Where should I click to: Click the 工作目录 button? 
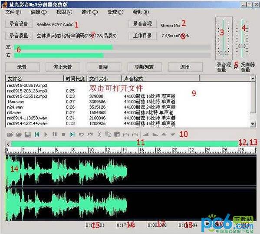pyautogui.click(x=143, y=36)
